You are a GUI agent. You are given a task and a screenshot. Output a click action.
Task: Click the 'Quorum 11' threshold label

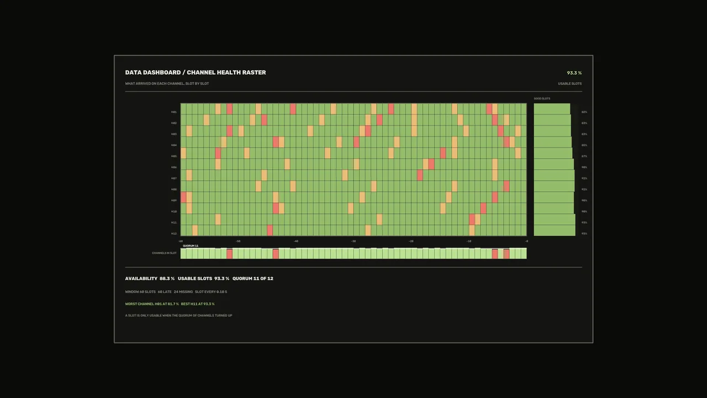point(191,246)
